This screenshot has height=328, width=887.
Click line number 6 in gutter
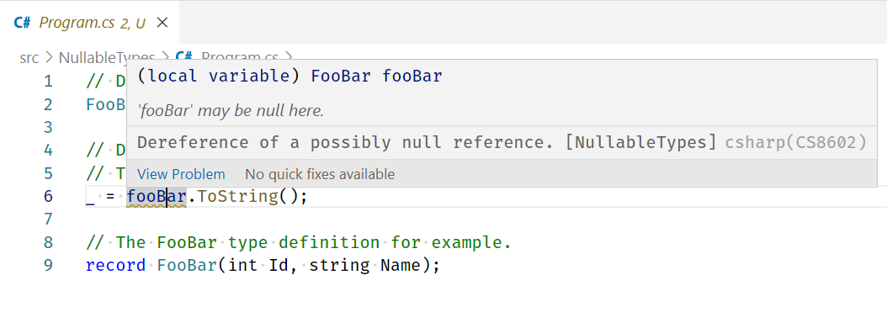coord(47,196)
